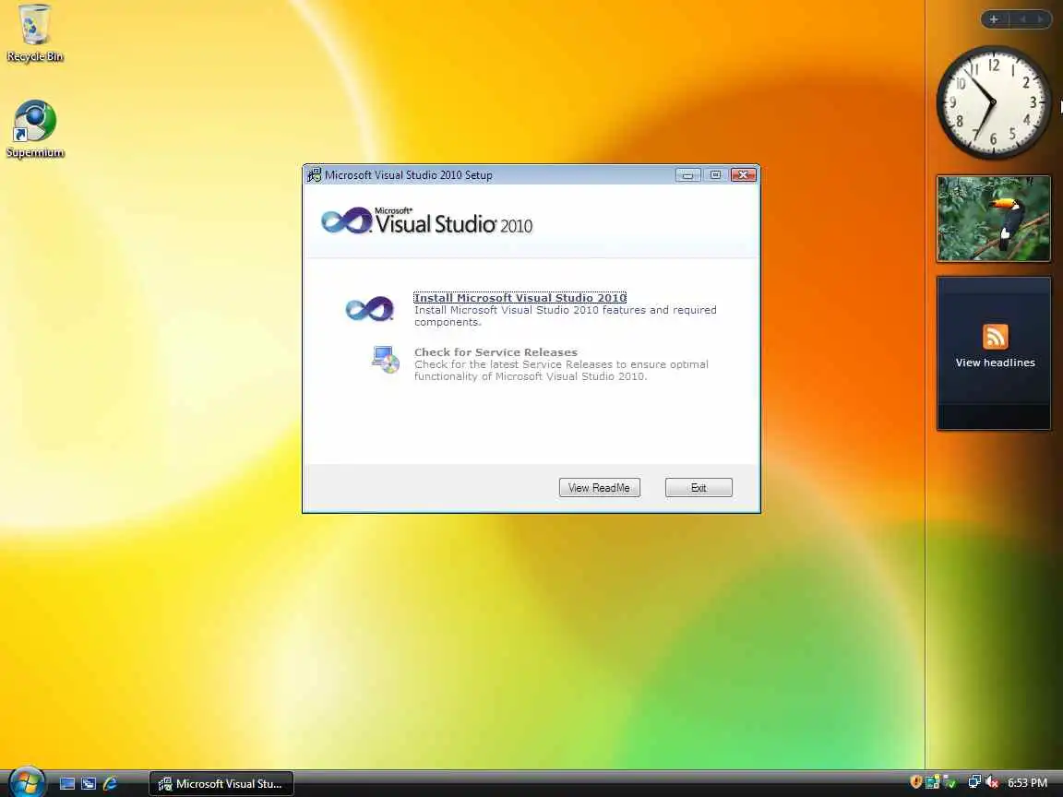Minimize the Visual Studio 2010 Setup window
The height and width of the screenshot is (797, 1063).
point(687,175)
